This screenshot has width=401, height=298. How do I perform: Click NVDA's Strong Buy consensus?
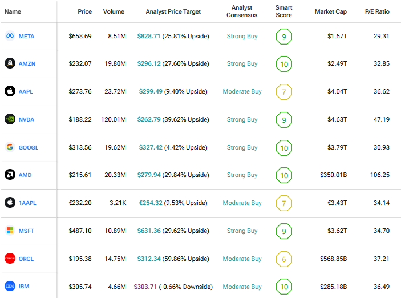coord(242,120)
